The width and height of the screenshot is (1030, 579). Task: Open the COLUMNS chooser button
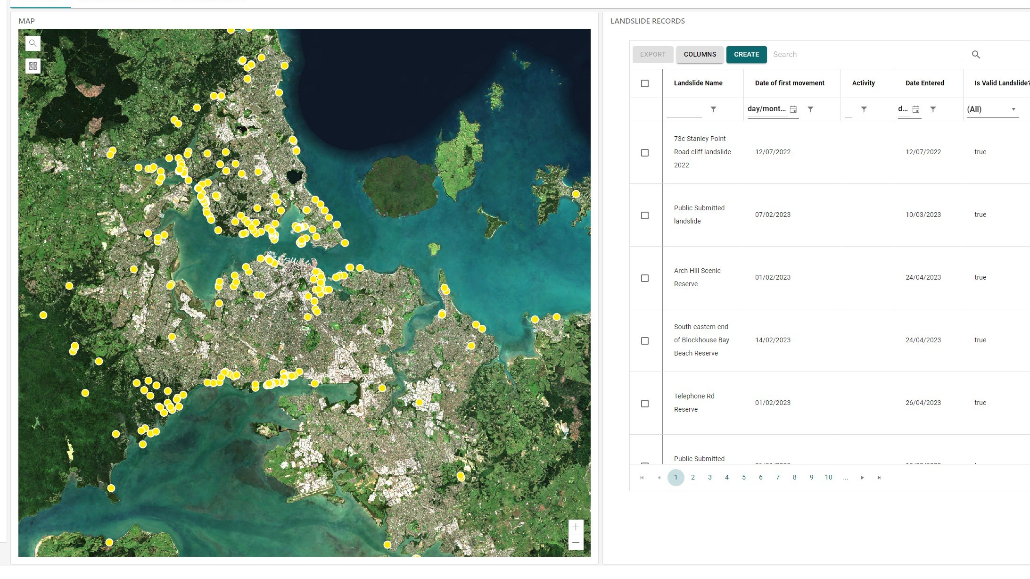click(x=700, y=55)
